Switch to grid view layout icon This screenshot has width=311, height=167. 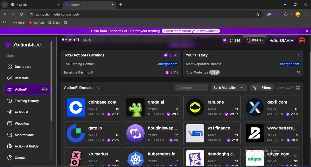click(298, 88)
